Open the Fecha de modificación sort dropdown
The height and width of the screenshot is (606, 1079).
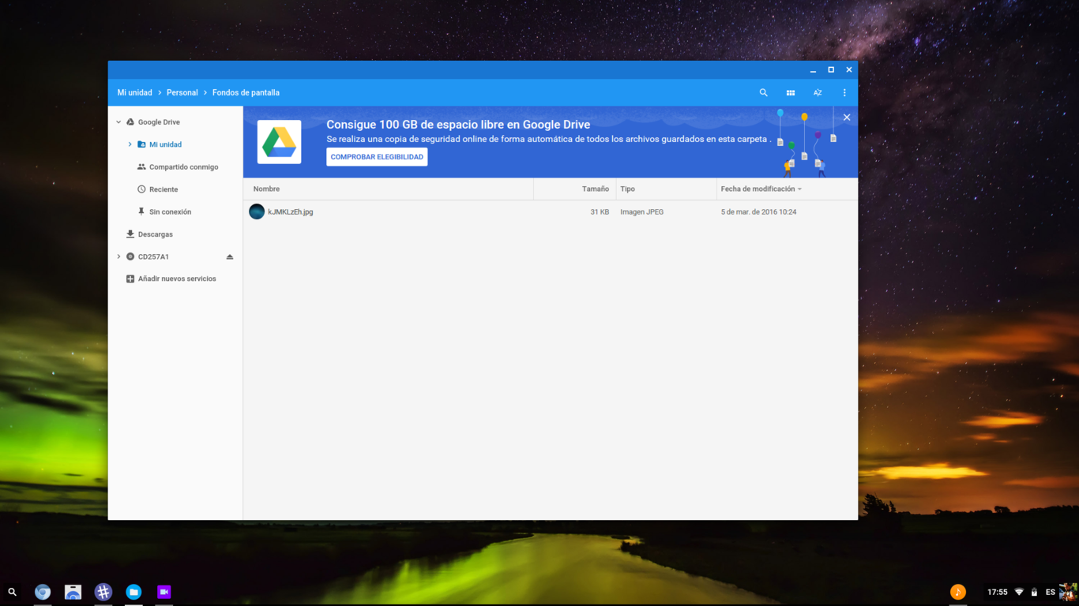pos(758,189)
